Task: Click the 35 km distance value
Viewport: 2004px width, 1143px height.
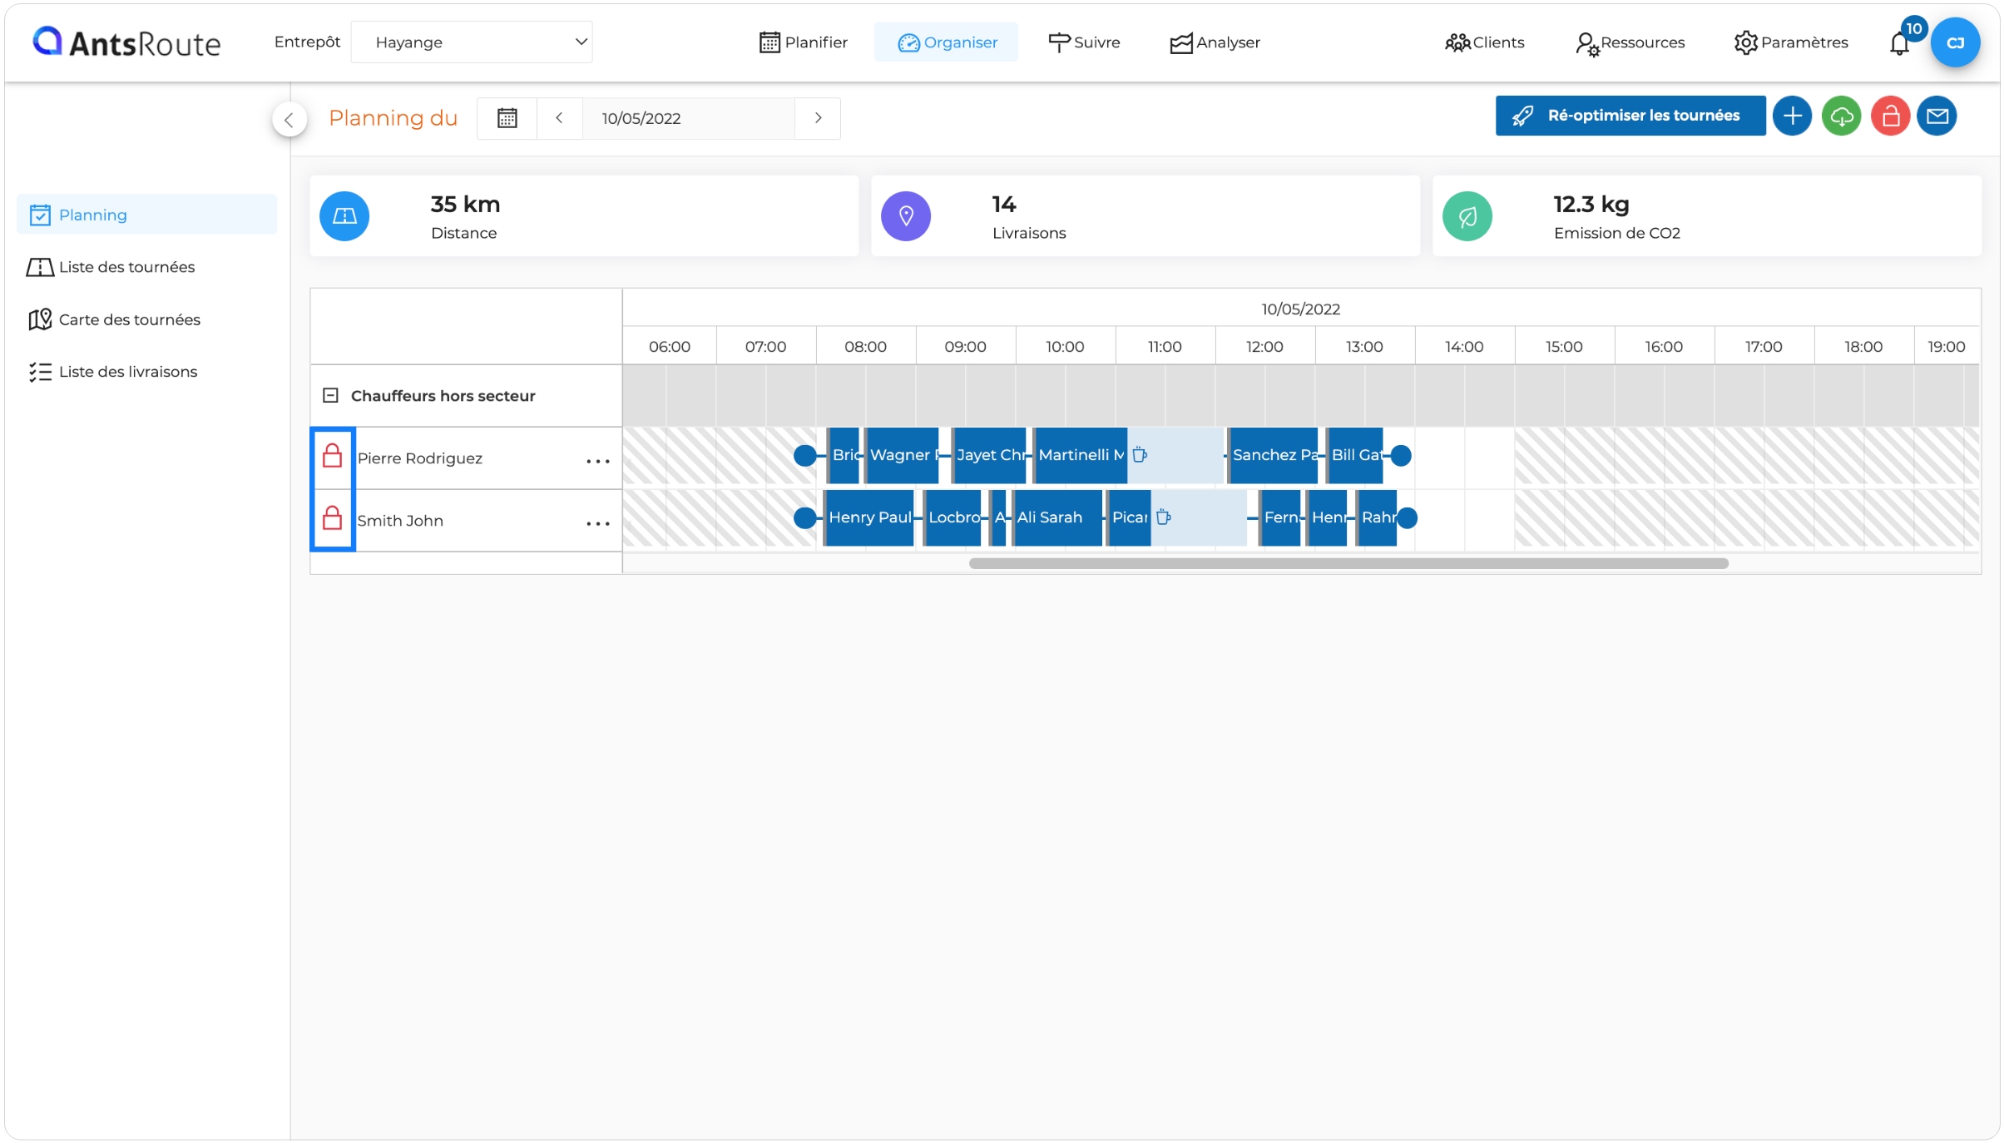Action: (465, 205)
